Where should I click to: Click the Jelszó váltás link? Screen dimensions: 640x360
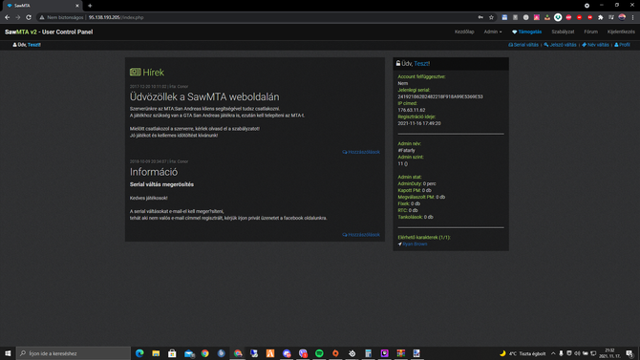(x=560, y=45)
